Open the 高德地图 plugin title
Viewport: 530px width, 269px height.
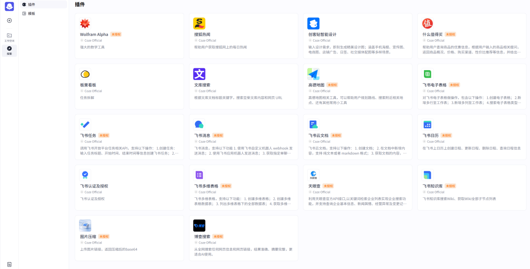point(317,85)
